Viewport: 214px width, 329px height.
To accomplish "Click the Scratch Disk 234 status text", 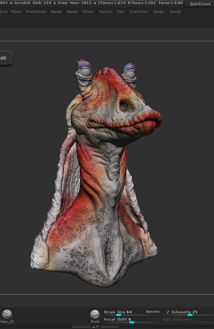I will point(33,3).
